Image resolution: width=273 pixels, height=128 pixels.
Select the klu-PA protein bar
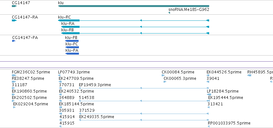point(72,54)
